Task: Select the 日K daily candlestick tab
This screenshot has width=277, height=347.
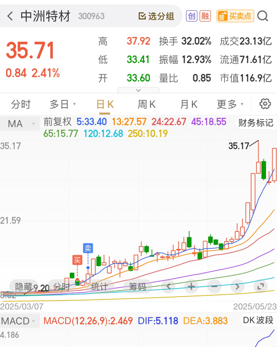Action: [105, 104]
